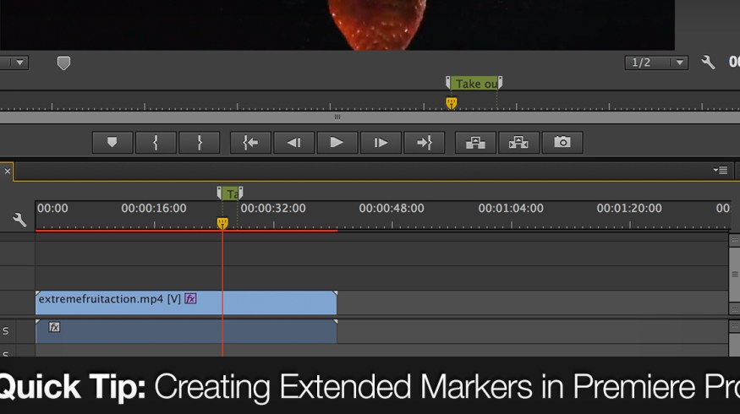
Task: Jump to the Out point
Action: 425,143
